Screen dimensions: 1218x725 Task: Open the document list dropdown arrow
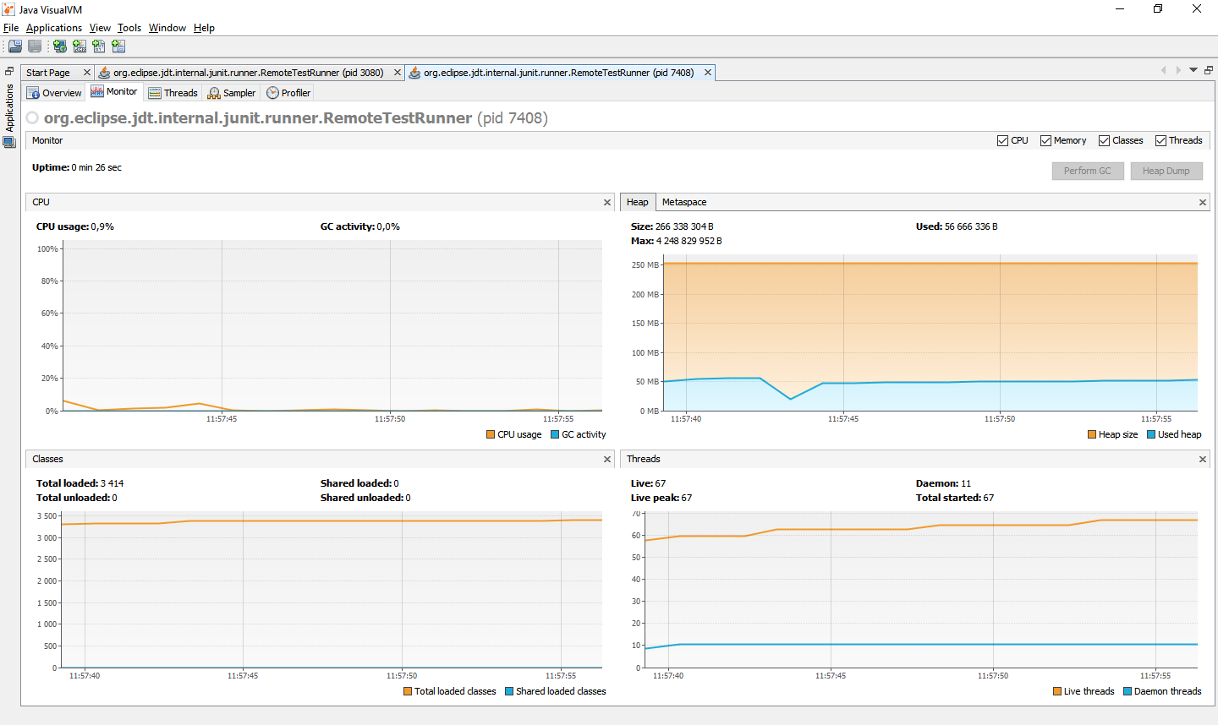(x=1193, y=70)
